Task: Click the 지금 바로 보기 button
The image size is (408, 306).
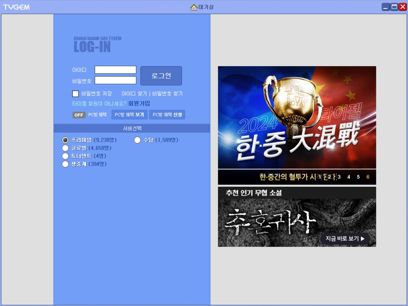Action: click(x=345, y=238)
